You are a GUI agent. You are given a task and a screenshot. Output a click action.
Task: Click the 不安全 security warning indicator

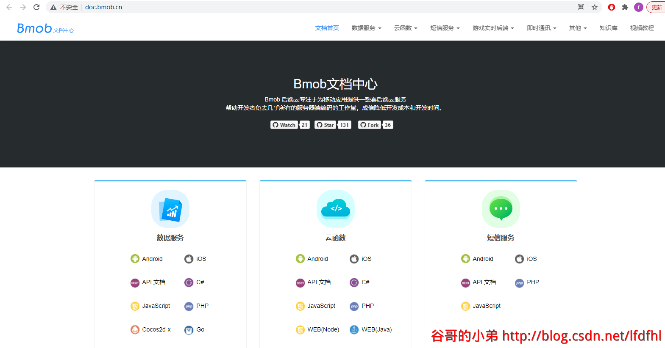(64, 7)
